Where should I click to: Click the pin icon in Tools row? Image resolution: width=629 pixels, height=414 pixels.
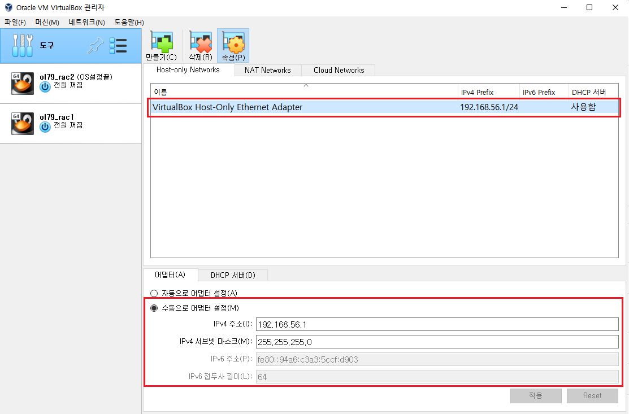tap(96, 46)
